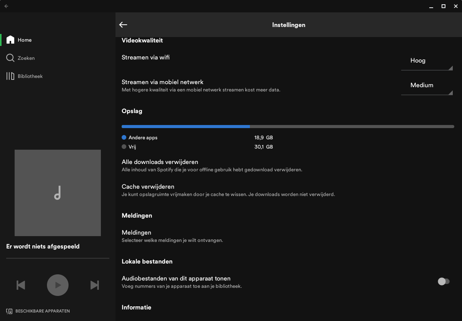Start playback with the play button
The height and width of the screenshot is (321, 462).
[x=58, y=285]
